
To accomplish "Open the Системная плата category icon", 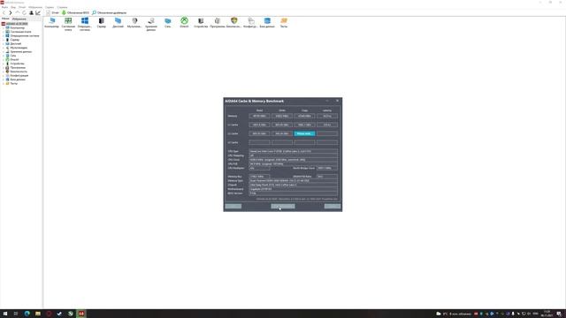I will [x=68, y=24].
